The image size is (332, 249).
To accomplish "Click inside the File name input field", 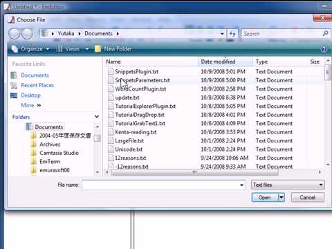I will click(x=160, y=185).
